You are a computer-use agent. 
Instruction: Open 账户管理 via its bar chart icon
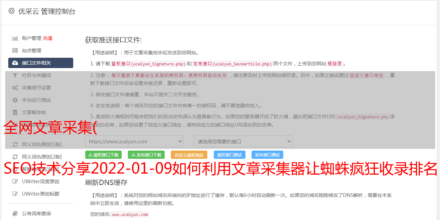click(15, 38)
